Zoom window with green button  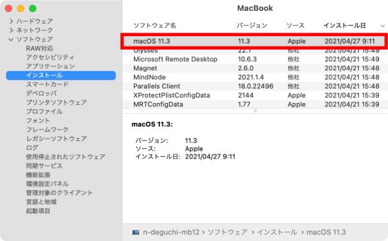pyautogui.click(x=33, y=8)
